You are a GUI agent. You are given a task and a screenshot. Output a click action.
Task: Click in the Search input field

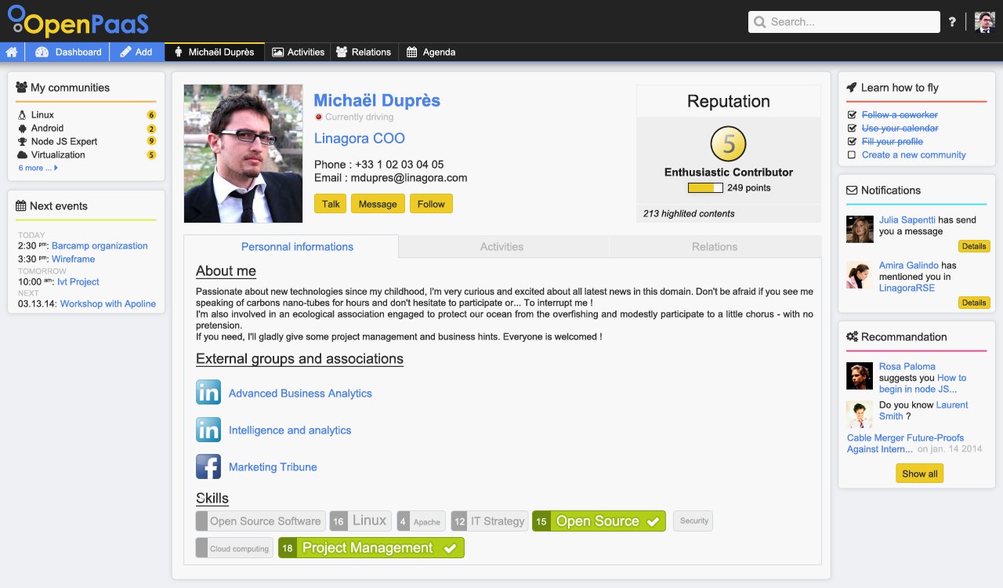pos(844,22)
